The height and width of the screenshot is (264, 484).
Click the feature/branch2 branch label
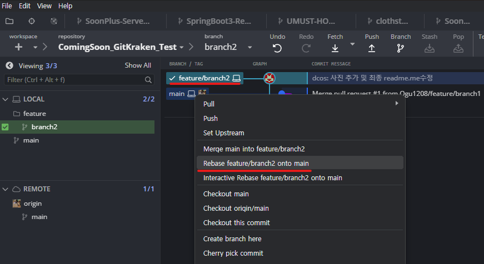tap(204, 78)
